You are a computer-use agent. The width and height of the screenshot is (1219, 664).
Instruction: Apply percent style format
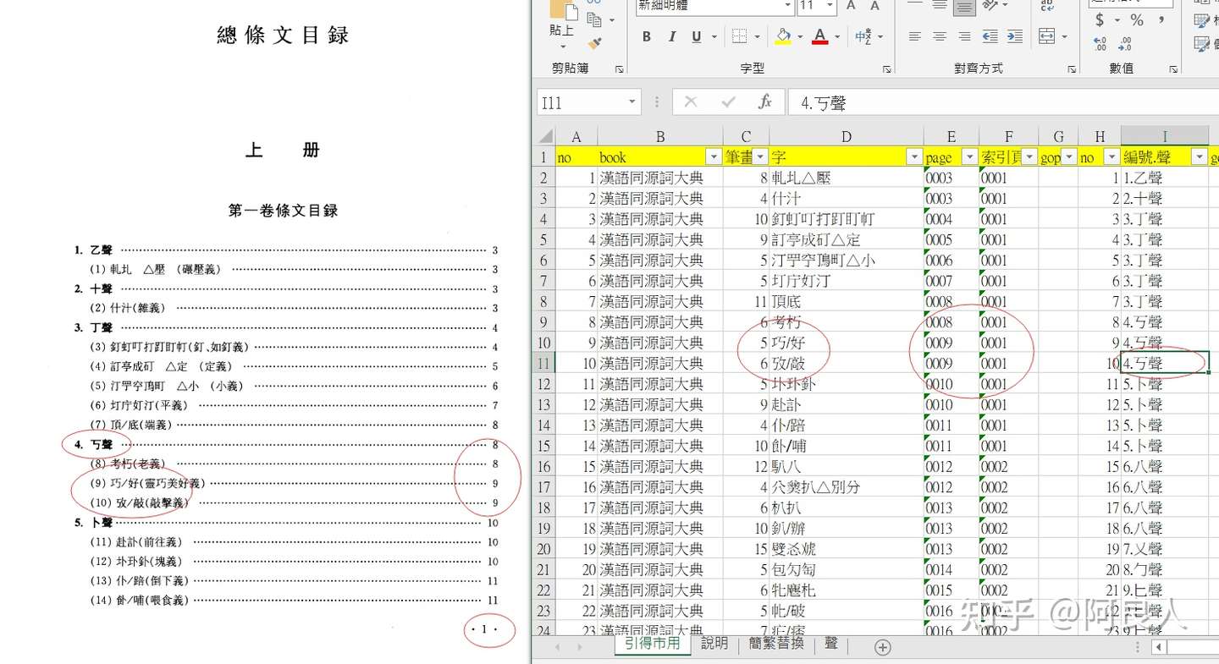click(x=1137, y=19)
